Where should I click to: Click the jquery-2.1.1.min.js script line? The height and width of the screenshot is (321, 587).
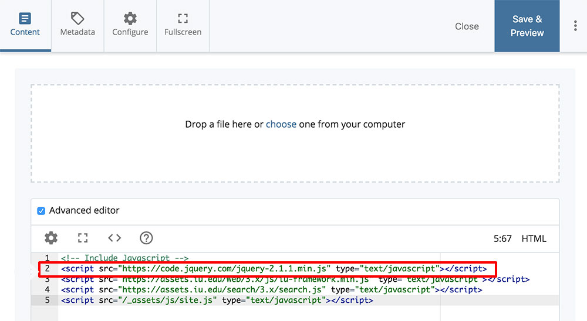coord(274,269)
